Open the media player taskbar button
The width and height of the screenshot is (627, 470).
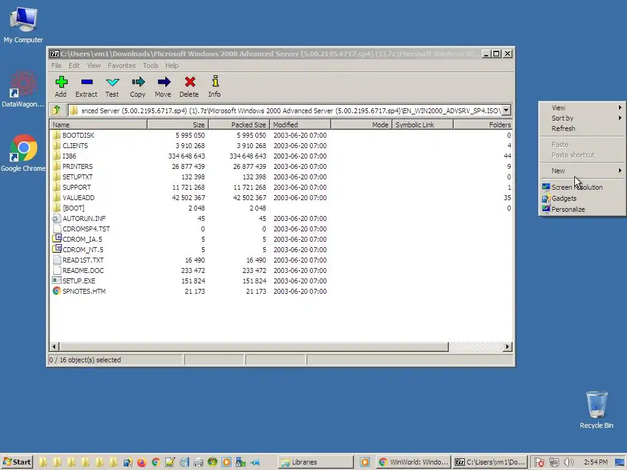point(365,462)
